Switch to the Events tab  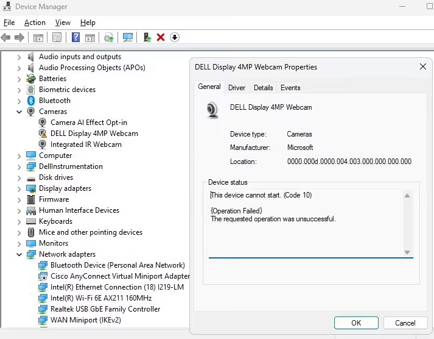pyautogui.click(x=290, y=88)
